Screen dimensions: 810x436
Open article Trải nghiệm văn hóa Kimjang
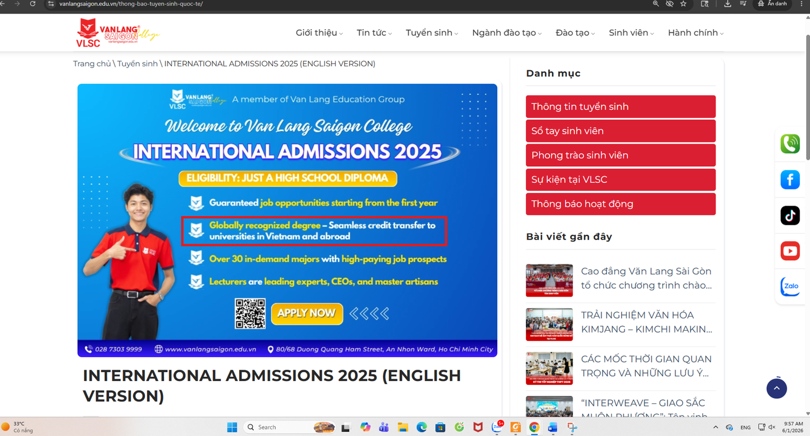click(x=647, y=322)
